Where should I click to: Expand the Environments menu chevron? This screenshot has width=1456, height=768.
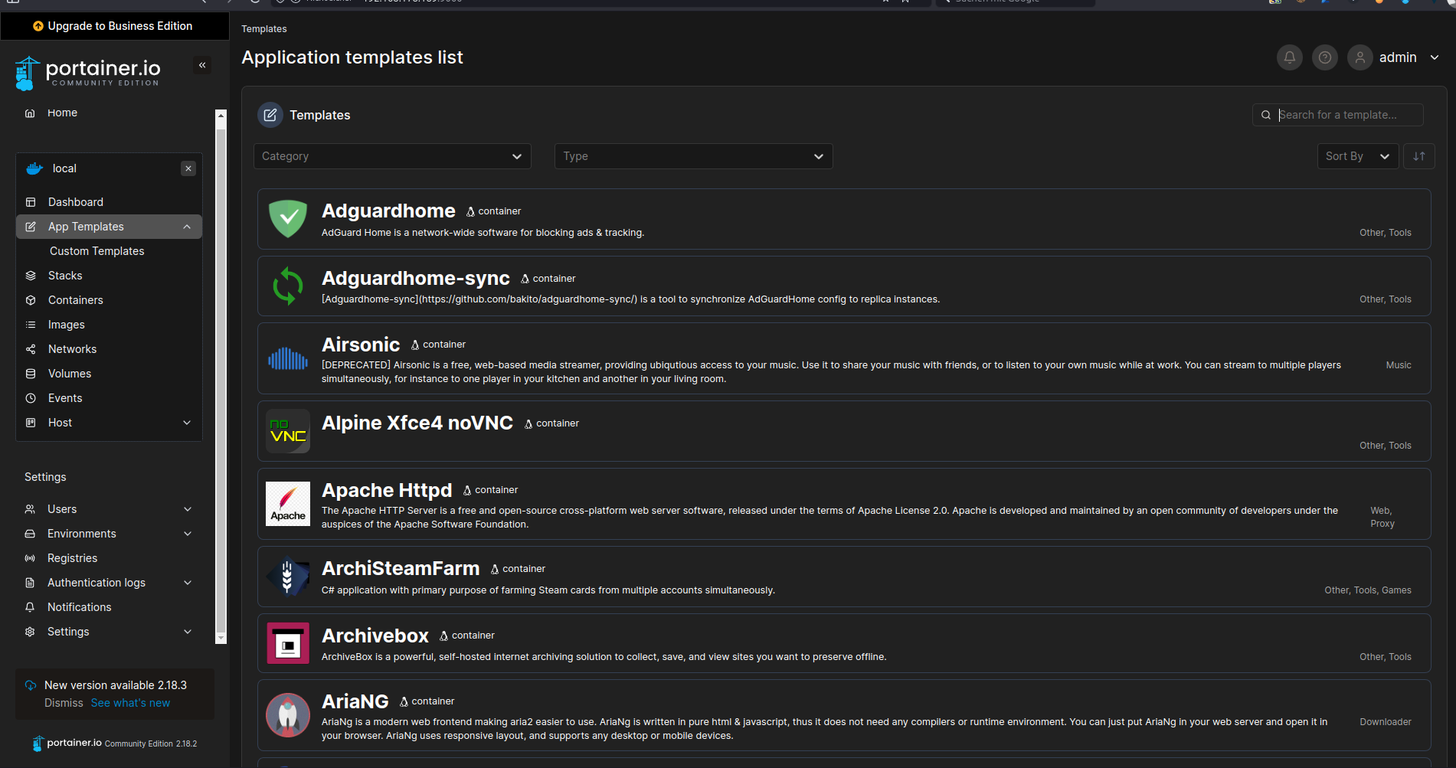(188, 534)
